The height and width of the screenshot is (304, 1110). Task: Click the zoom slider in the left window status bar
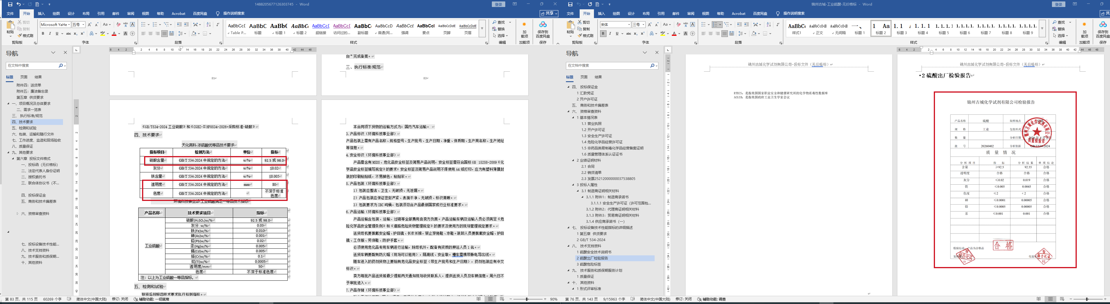pos(527,299)
